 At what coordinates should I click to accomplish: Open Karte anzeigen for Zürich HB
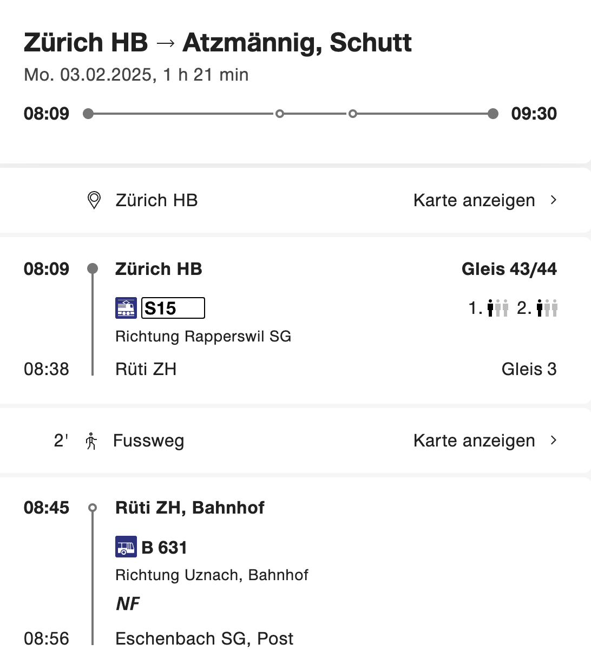pos(474,200)
